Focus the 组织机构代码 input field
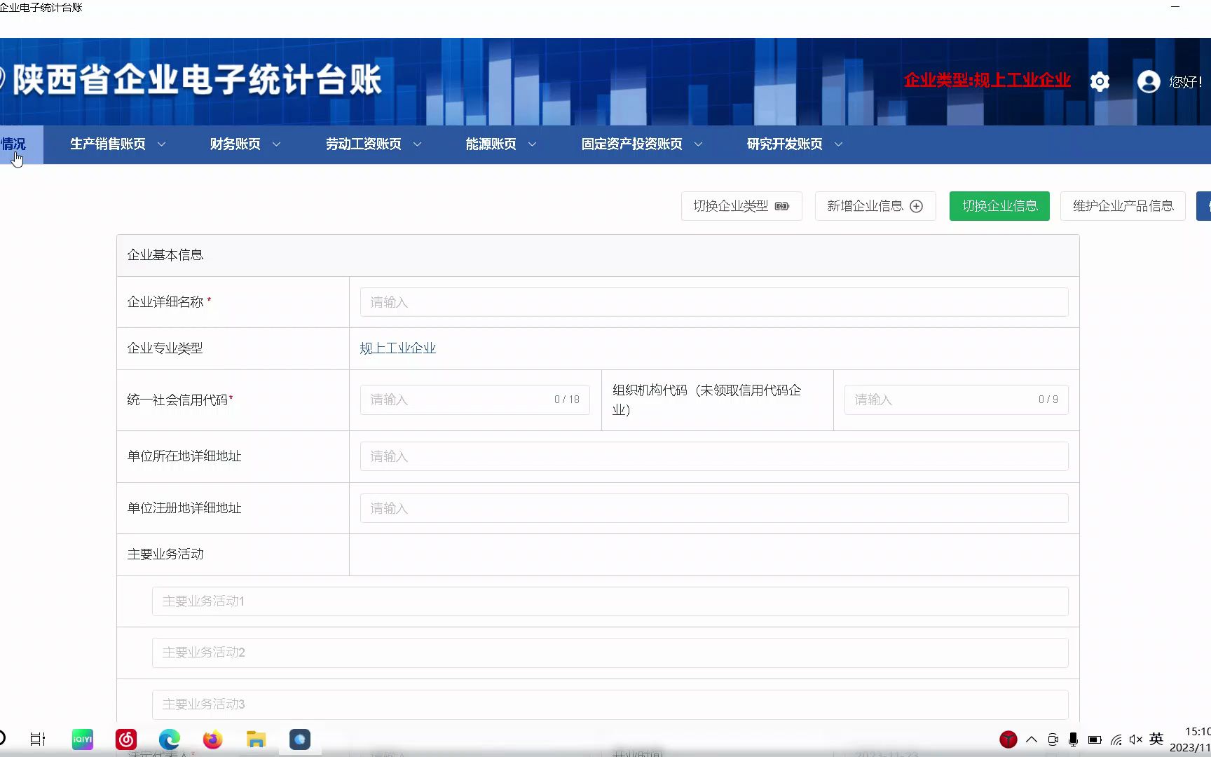1211x757 pixels. tap(956, 400)
